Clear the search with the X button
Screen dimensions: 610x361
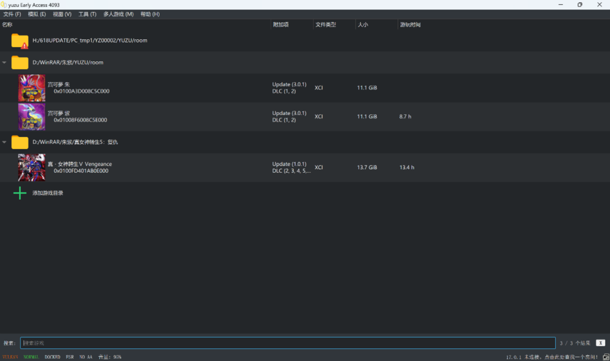click(600, 343)
